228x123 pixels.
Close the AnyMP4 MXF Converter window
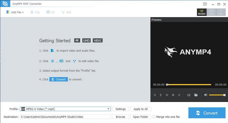224,4
